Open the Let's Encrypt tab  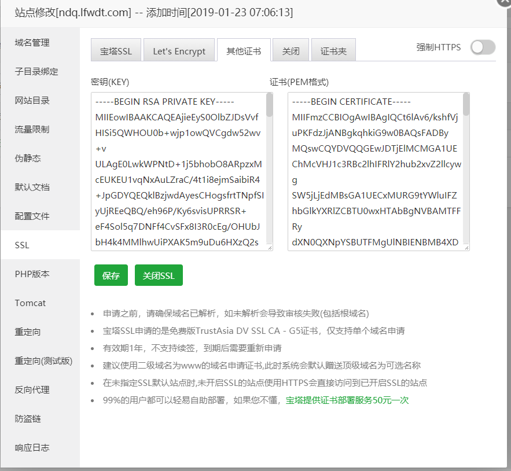pos(179,51)
